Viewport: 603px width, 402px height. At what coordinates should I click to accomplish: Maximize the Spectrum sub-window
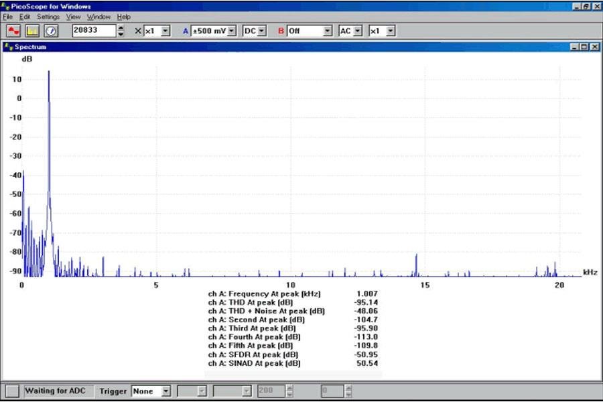click(584, 47)
